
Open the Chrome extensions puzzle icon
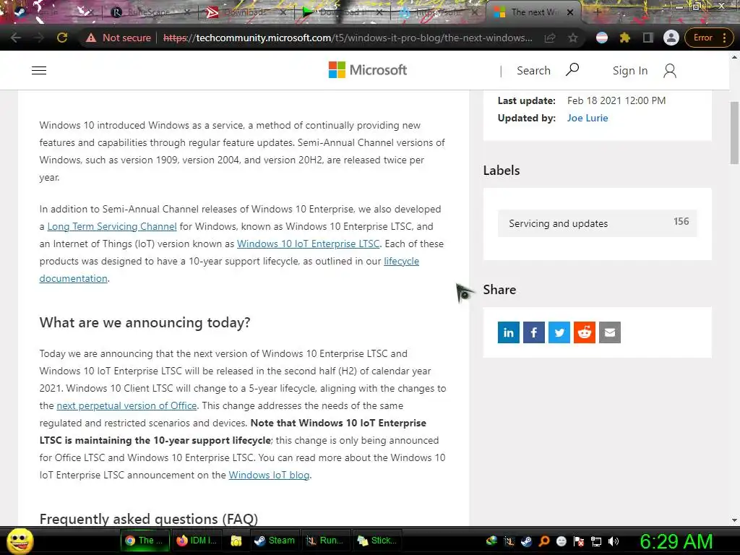coord(625,38)
